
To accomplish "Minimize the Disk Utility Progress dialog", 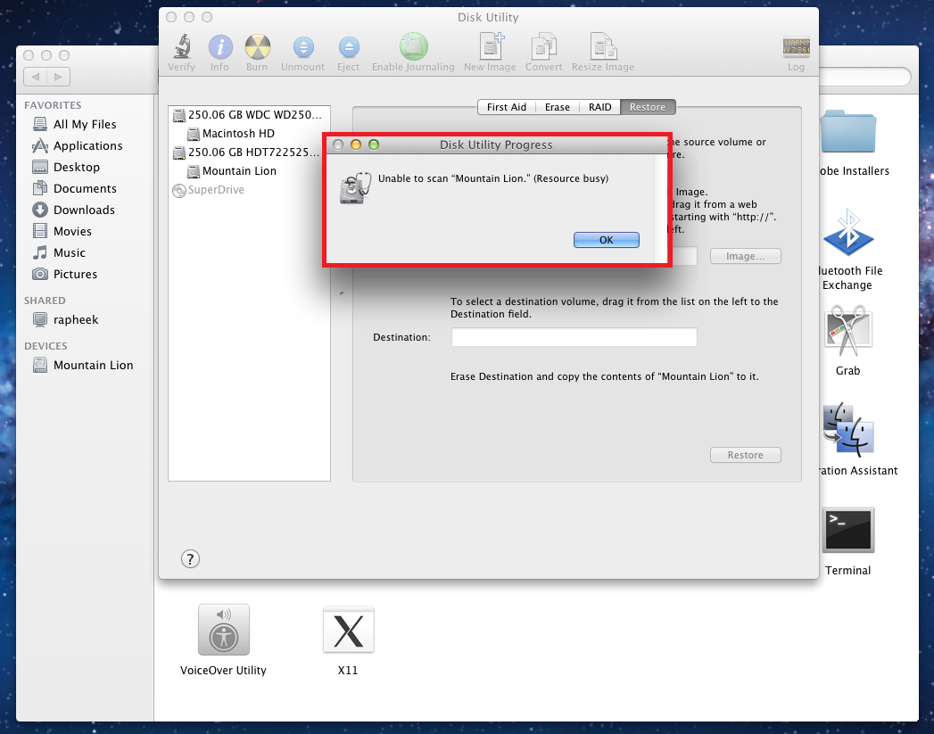I will (356, 144).
